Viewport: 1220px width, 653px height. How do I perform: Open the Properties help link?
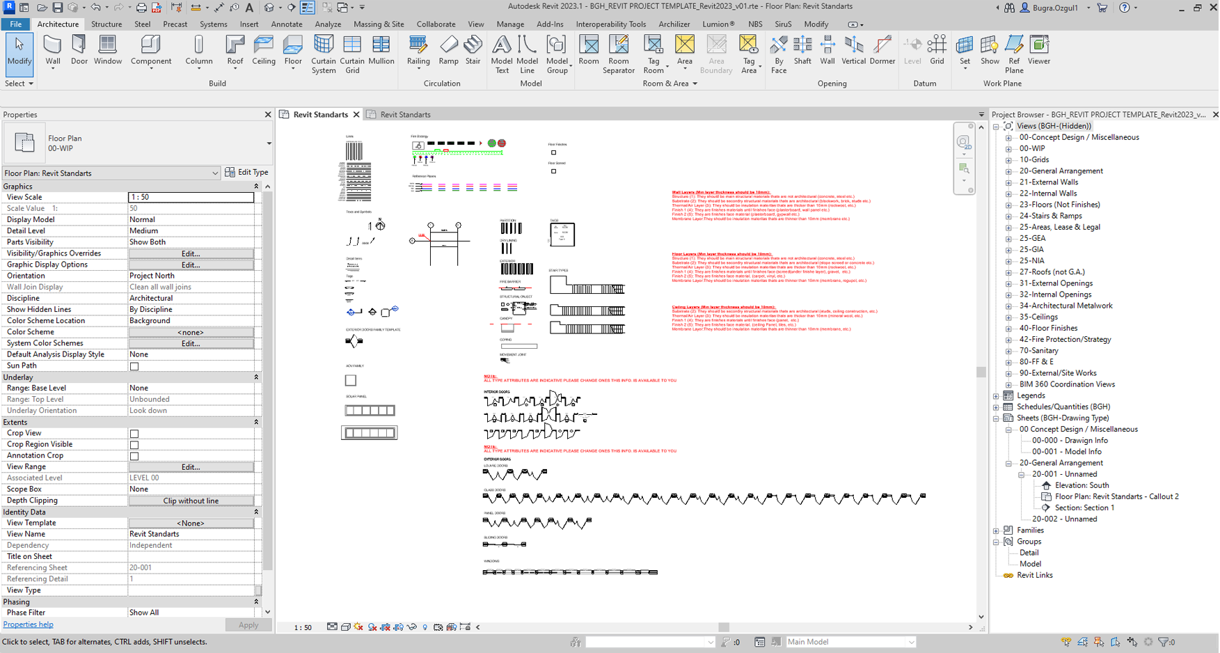click(28, 624)
